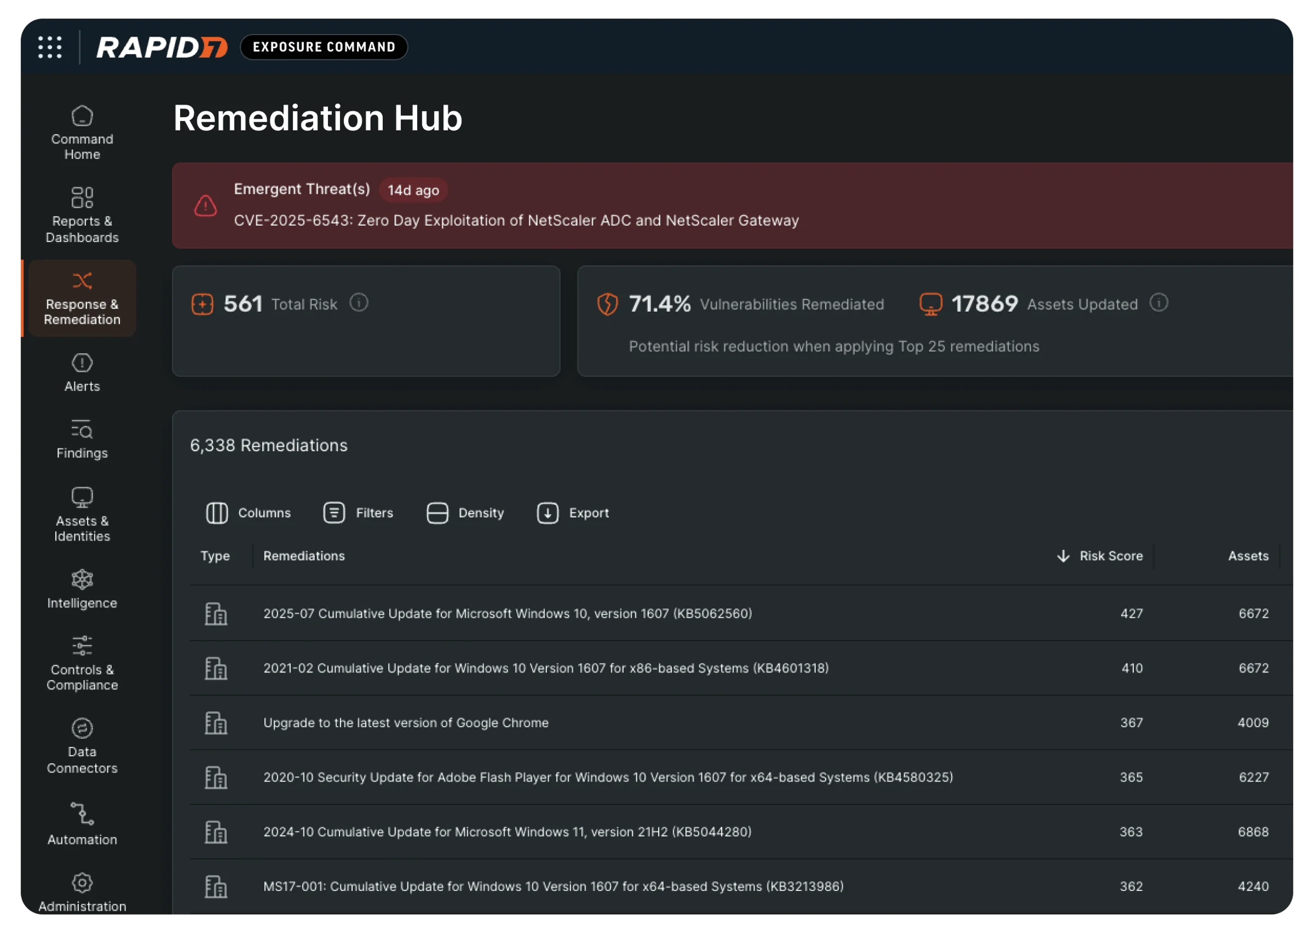1314x932 pixels.
Task: Click assets count 4240
Action: pyautogui.click(x=1253, y=886)
